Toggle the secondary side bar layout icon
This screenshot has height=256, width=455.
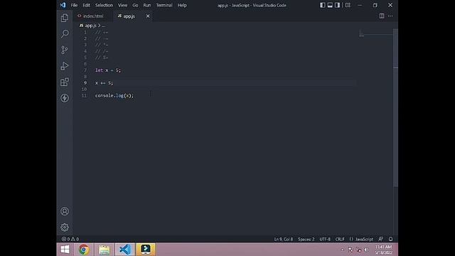pos(338,5)
